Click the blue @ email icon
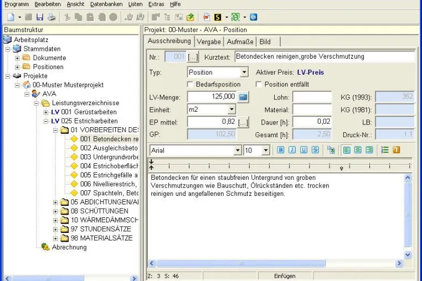The image size is (422, 281). pos(254,17)
